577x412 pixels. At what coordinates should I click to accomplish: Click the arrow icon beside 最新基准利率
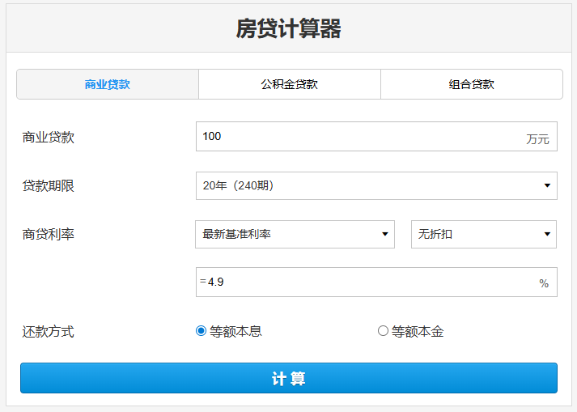coord(384,235)
